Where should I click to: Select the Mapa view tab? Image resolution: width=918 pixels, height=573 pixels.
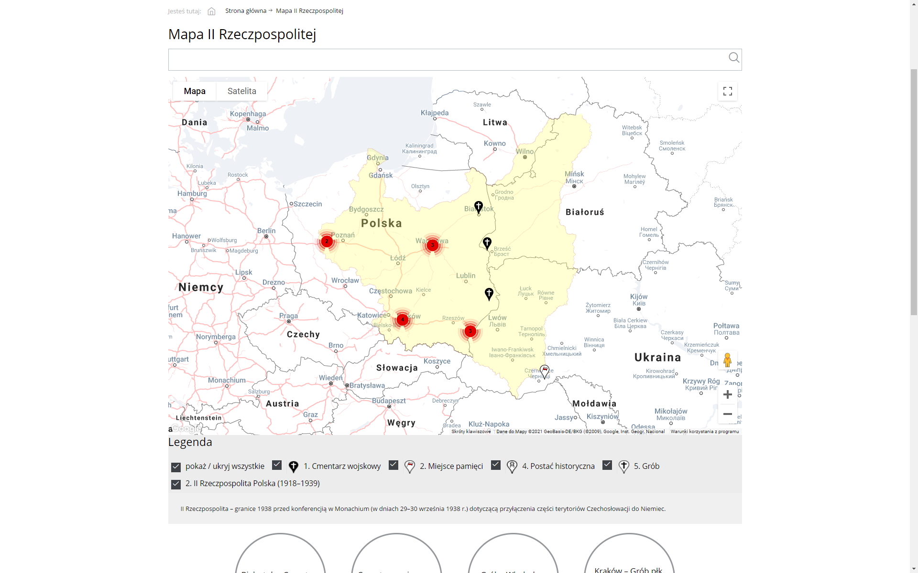click(195, 91)
